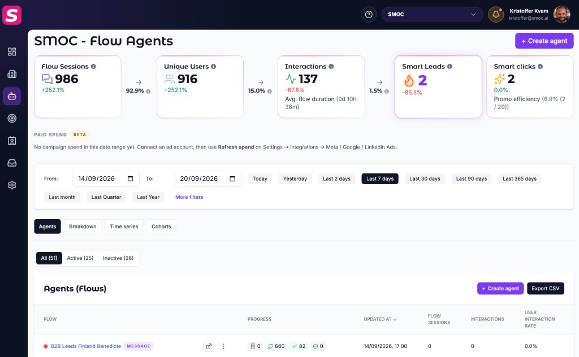Image resolution: width=579 pixels, height=357 pixels.
Task: Click the User Interaction Rate column header
Action: pyautogui.click(x=539, y=319)
